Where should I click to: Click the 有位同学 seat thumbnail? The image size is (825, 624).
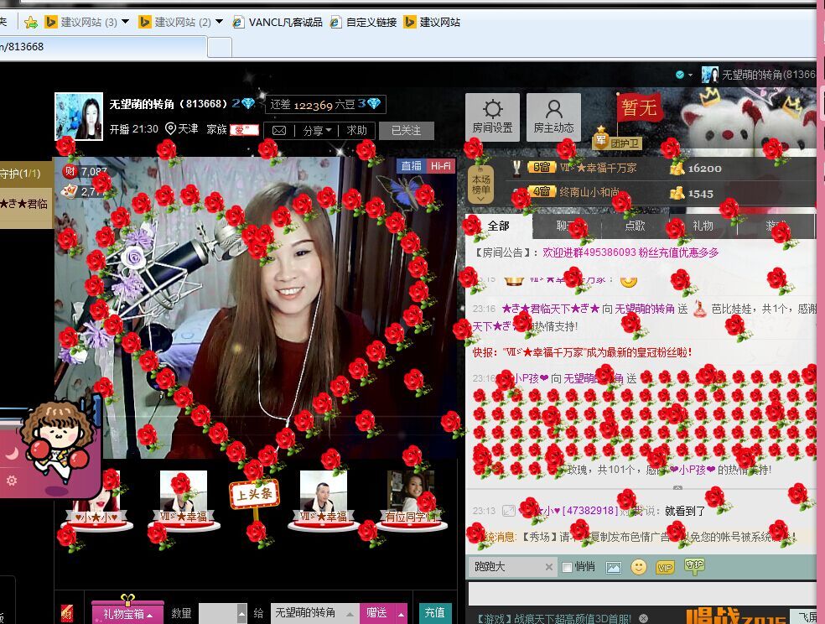(x=410, y=499)
